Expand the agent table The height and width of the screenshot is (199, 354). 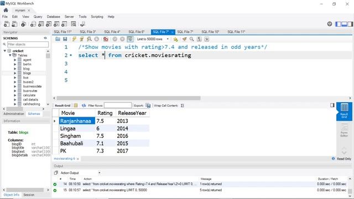(15, 60)
